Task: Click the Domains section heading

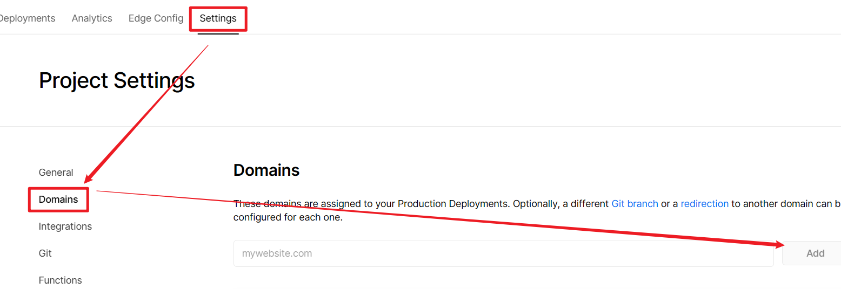Action: point(266,170)
